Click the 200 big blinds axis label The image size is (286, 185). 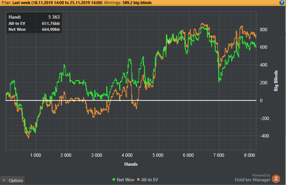(264, 83)
